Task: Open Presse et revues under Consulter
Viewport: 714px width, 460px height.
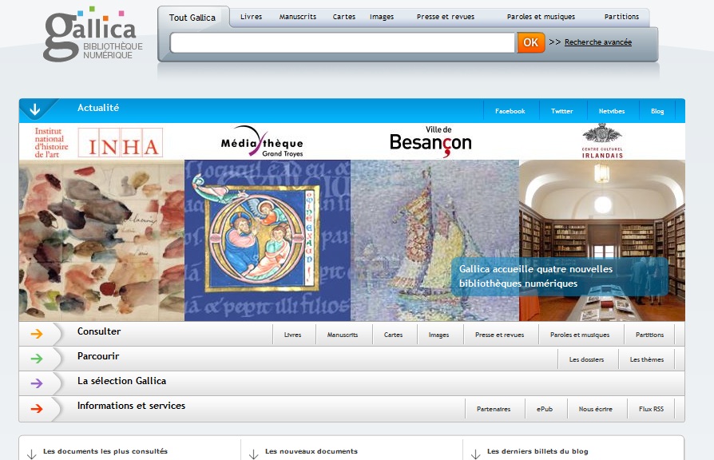Action: 499,335
